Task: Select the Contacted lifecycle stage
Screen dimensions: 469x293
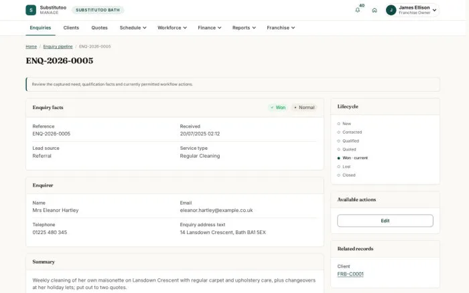Action: 349,132
